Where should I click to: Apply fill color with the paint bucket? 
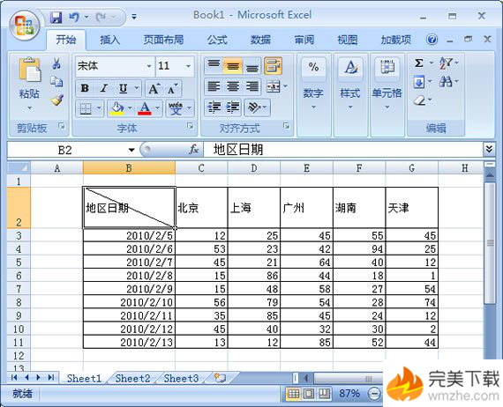click(116, 108)
